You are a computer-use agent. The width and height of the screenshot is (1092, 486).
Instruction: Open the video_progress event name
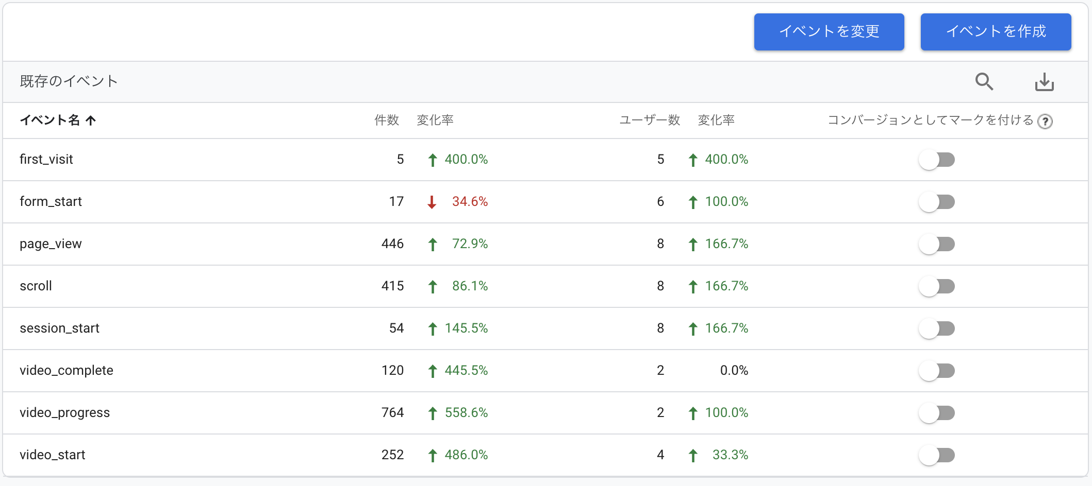(x=64, y=413)
